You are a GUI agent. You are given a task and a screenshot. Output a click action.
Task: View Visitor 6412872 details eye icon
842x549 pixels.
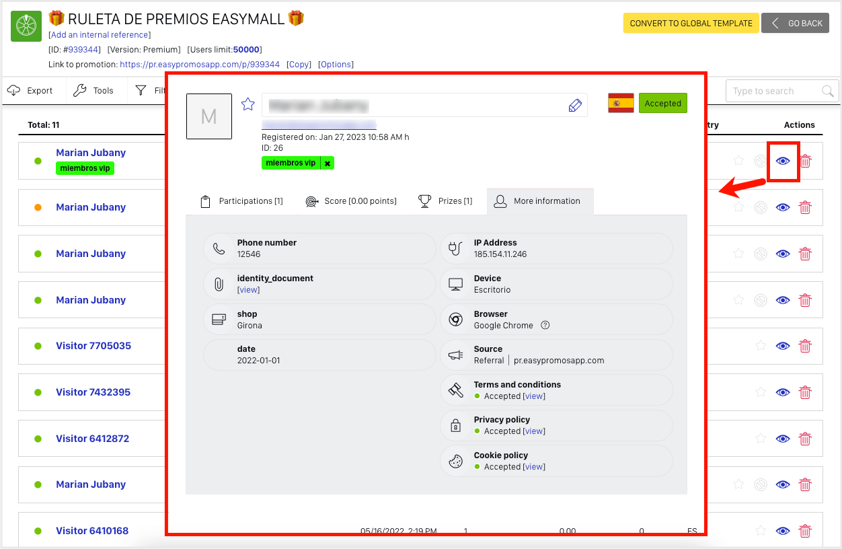coord(783,439)
